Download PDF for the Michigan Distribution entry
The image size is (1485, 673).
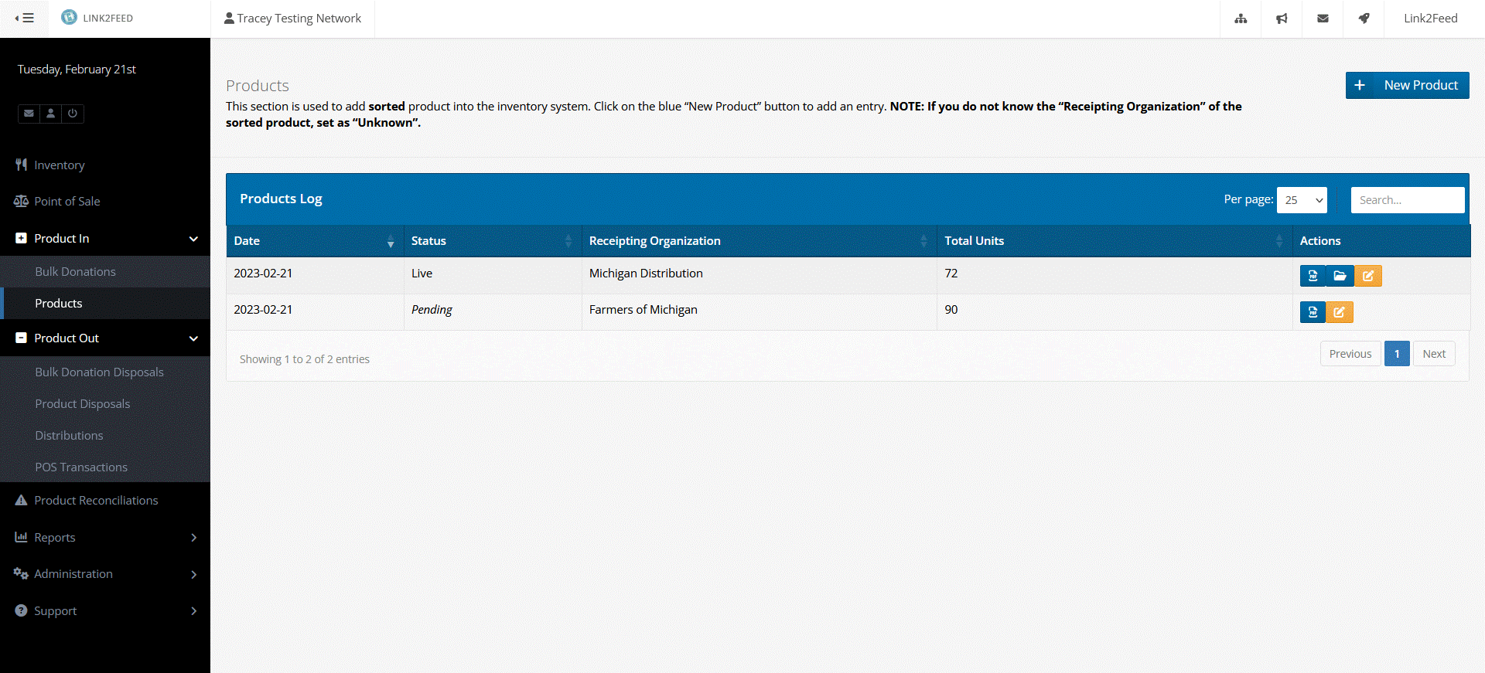(1313, 276)
